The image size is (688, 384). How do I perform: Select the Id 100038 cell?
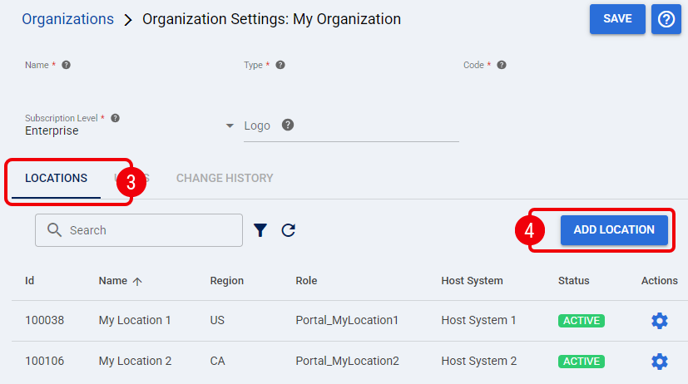[44, 321]
